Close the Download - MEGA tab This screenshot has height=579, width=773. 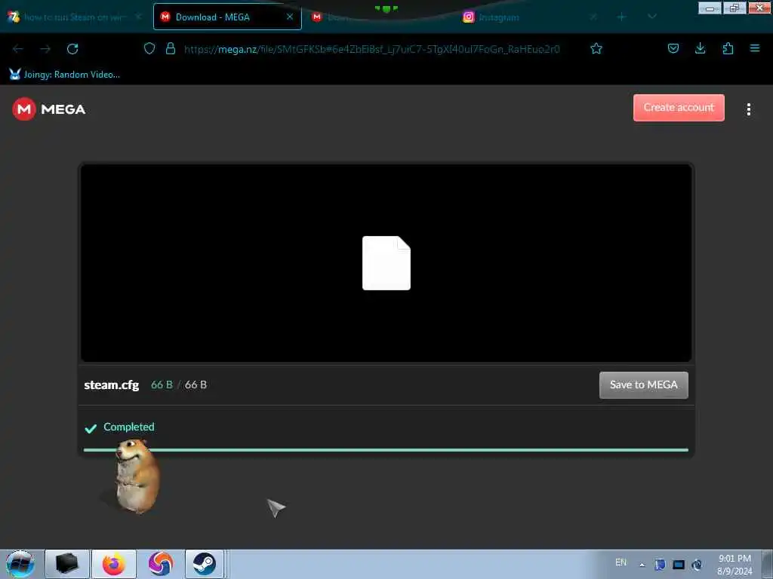290,17
